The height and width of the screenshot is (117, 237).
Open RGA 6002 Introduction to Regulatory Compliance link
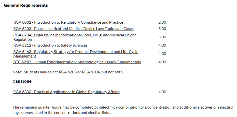point(68,22)
